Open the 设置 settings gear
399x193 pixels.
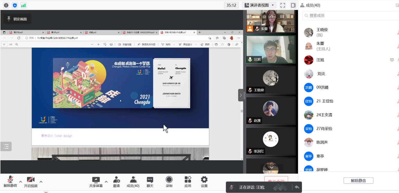click(x=204, y=182)
